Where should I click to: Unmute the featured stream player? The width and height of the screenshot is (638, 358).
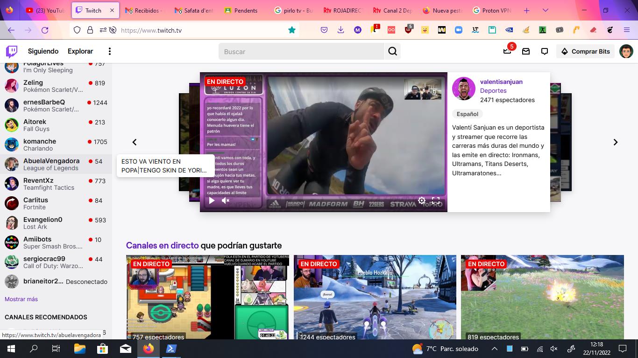[226, 200]
